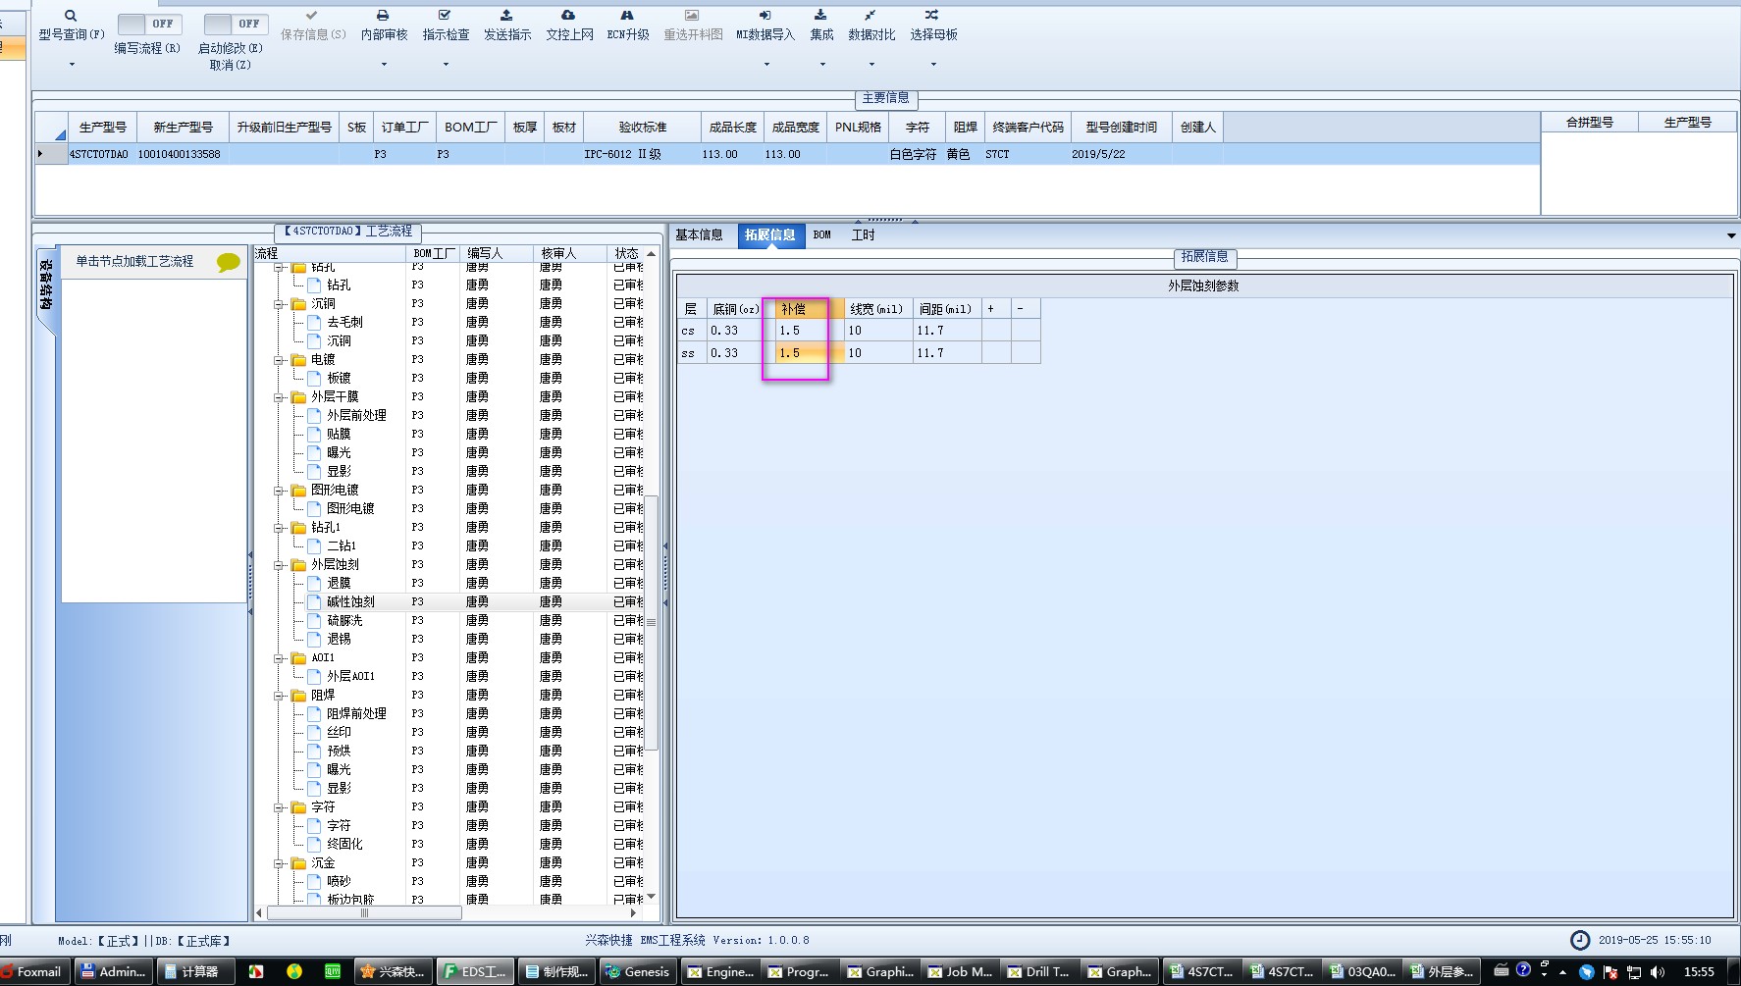Switch to the 工时 tab
The height and width of the screenshot is (986, 1741).
(864, 235)
